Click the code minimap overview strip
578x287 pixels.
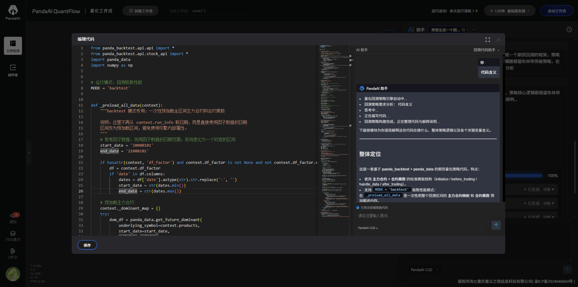click(333, 136)
